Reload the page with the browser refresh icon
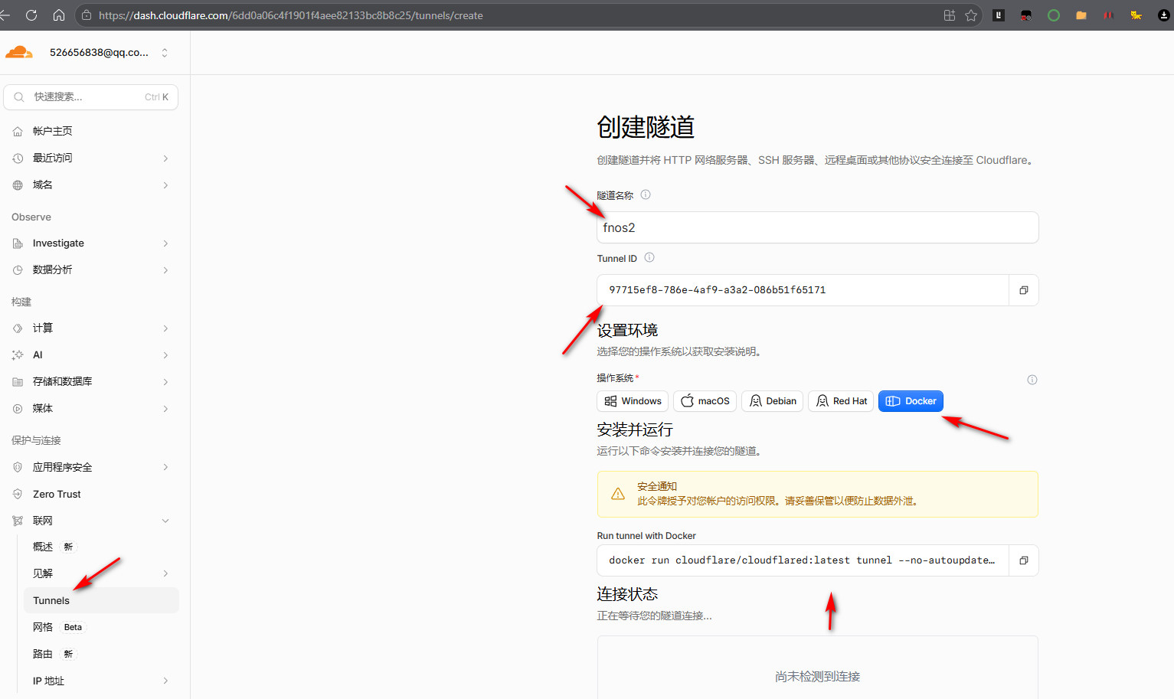 31,15
